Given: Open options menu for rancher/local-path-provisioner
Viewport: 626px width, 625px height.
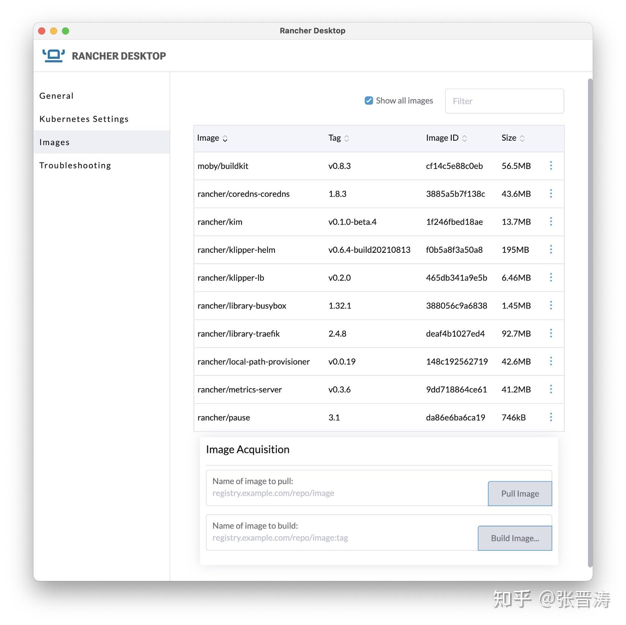Looking at the screenshot, I should pyautogui.click(x=551, y=361).
